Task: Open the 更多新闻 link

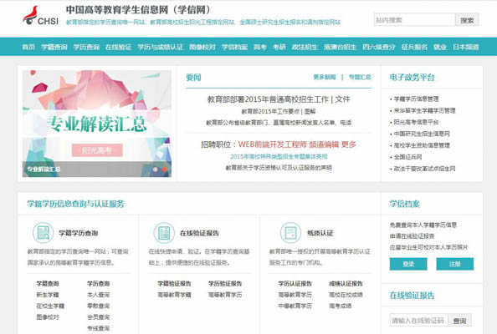Action: tap(325, 77)
